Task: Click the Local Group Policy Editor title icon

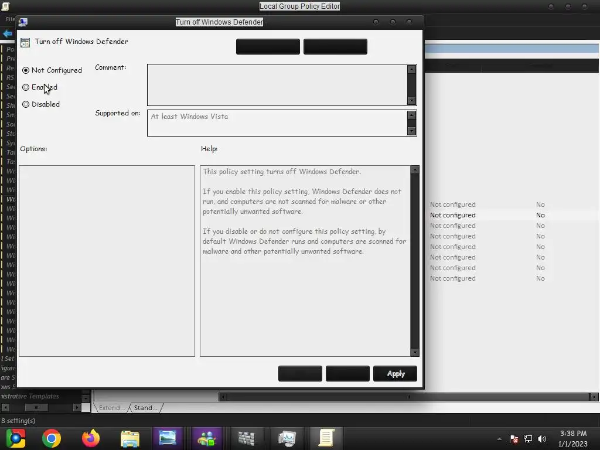Action: (x=5, y=6)
